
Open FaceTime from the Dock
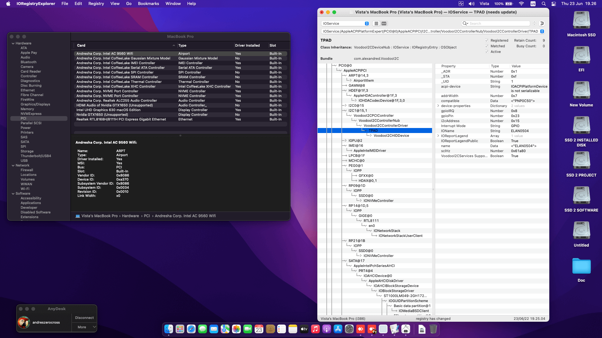248,329
